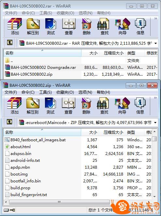This screenshot has height=216, width=161.
Task: Select BAH-L09C500B002 Downgrade.rar file
Action: click(81, 67)
